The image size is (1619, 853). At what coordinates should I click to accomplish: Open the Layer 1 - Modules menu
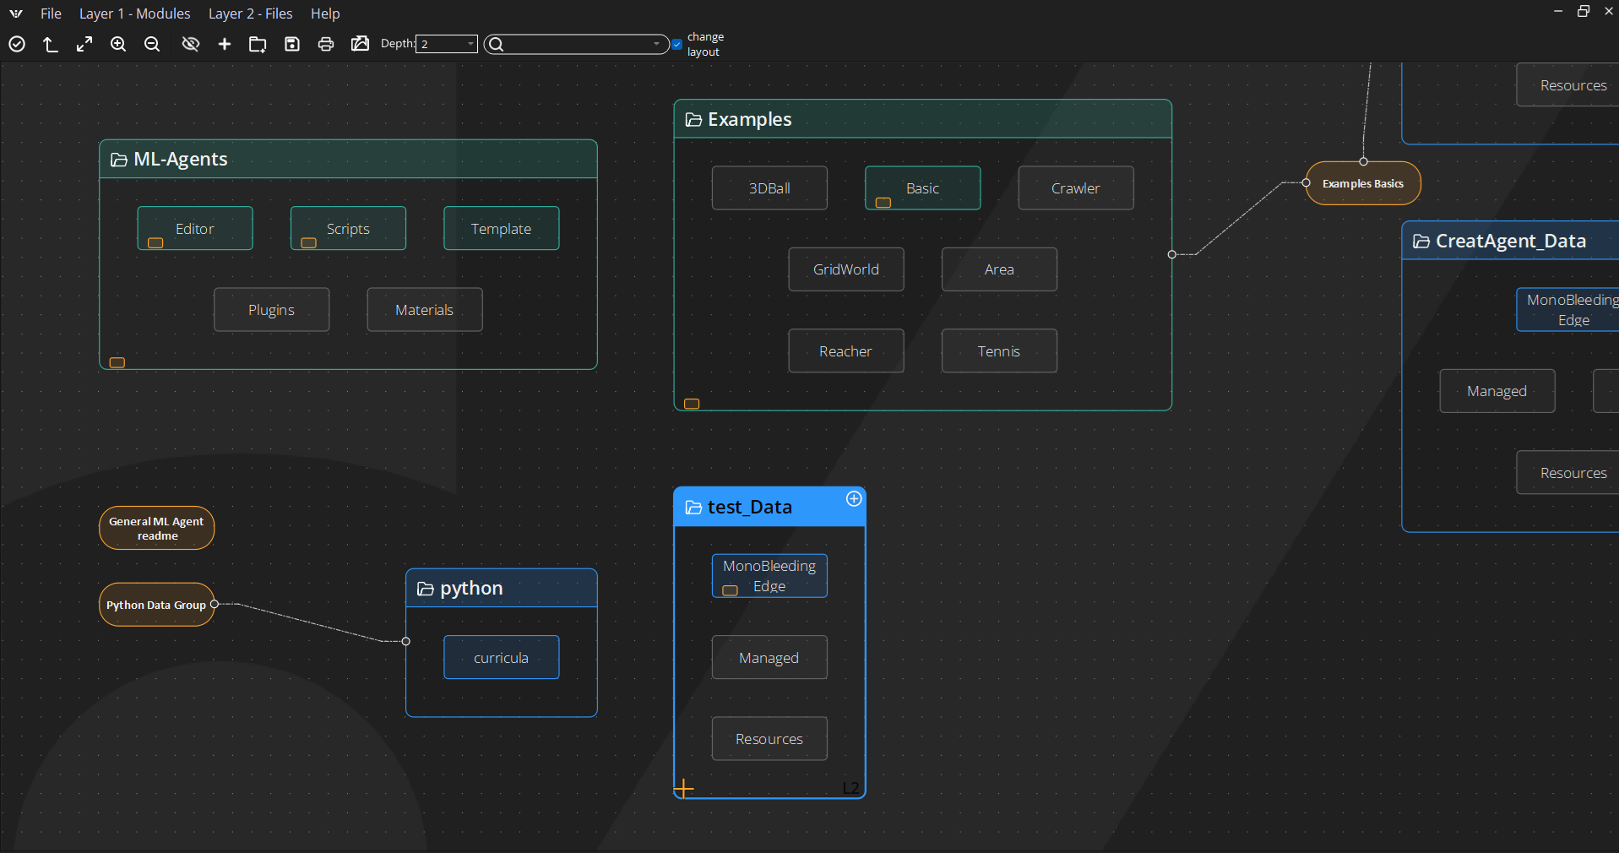click(135, 14)
